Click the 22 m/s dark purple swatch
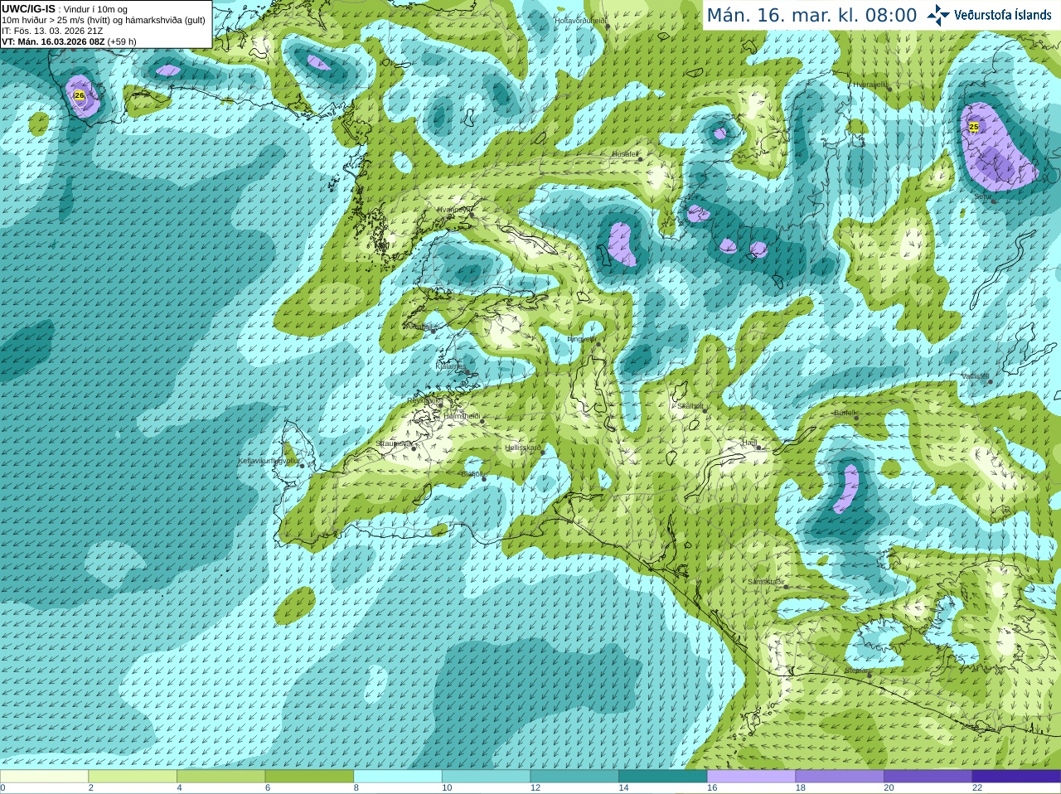 point(1016,777)
